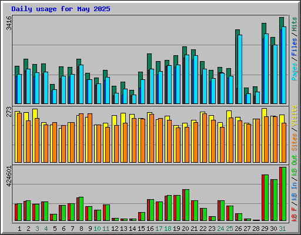Select the day 14 cyan pages bar
This screenshot has width=301, height=235.
[134, 99]
